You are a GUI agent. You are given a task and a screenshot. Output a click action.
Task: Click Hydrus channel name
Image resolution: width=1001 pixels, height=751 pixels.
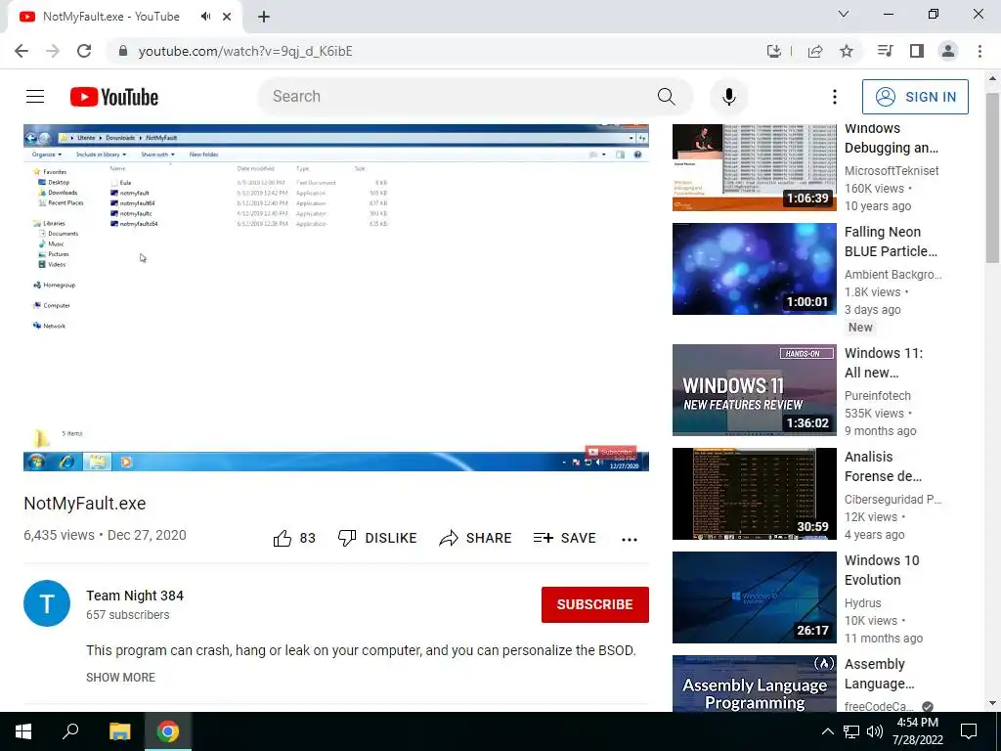862,602
